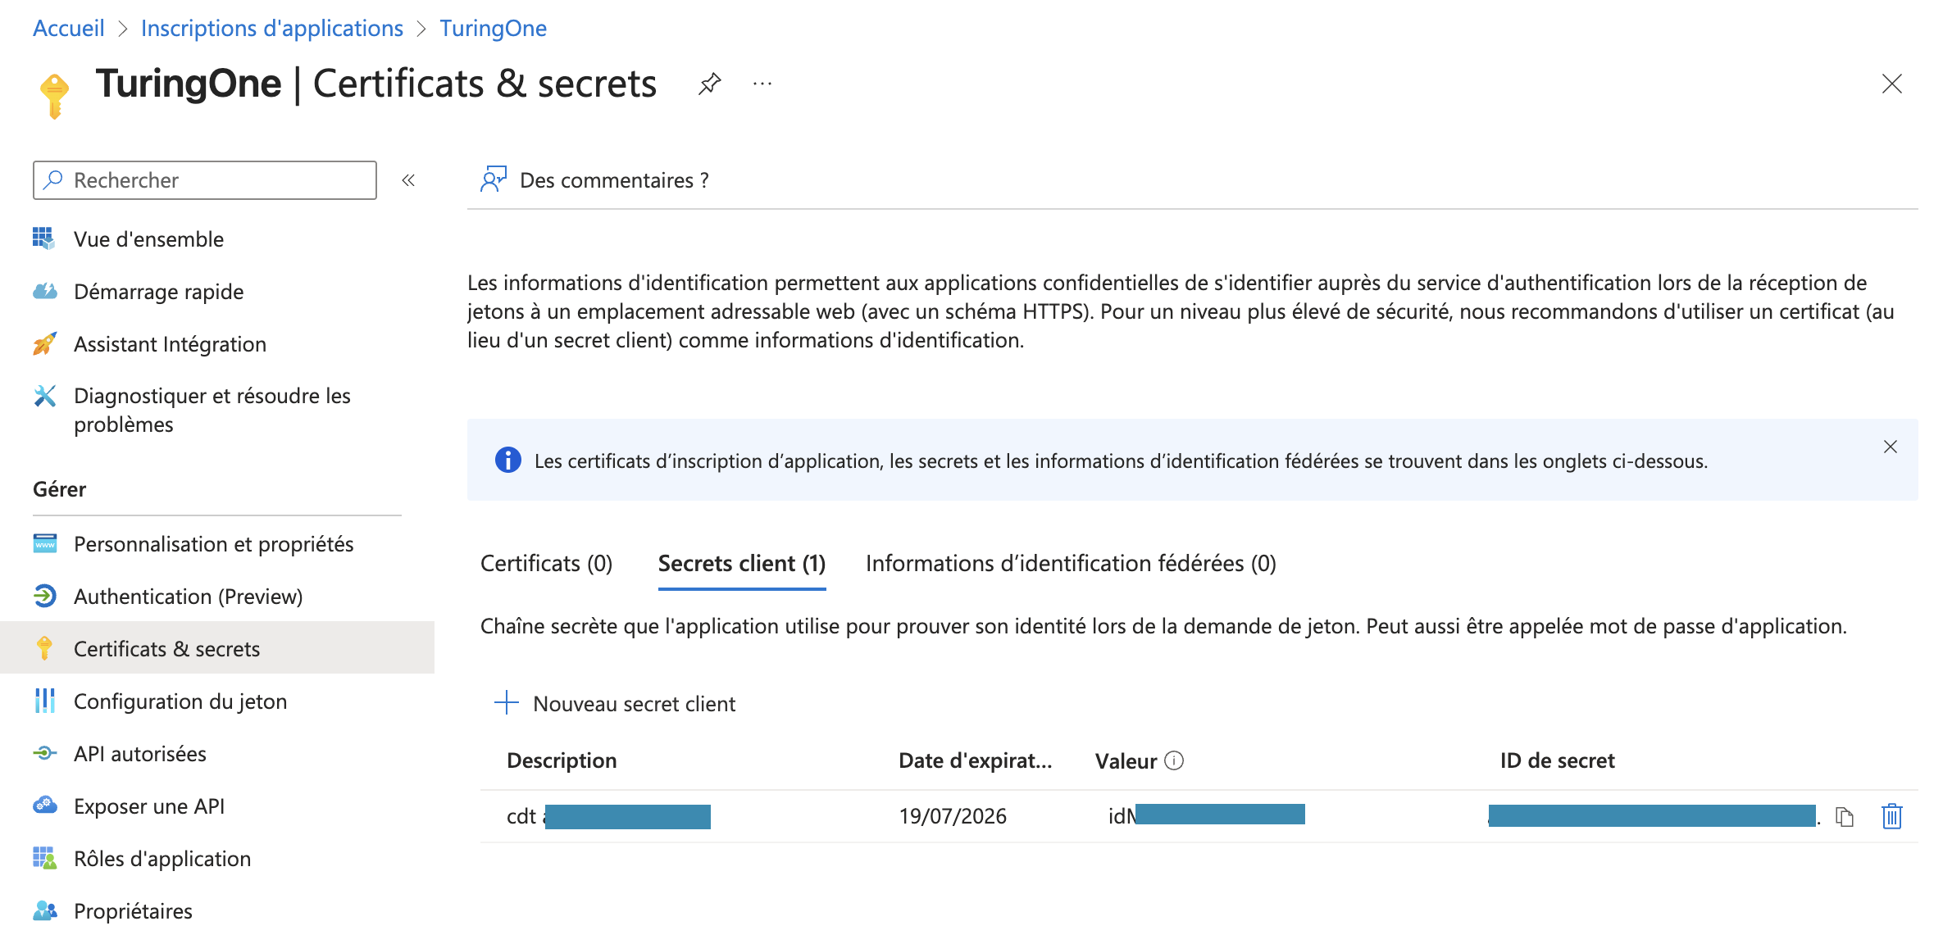Pin the Certificats & secrets page
Image resolution: width=1943 pixels, height=944 pixels.
pyautogui.click(x=710, y=84)
